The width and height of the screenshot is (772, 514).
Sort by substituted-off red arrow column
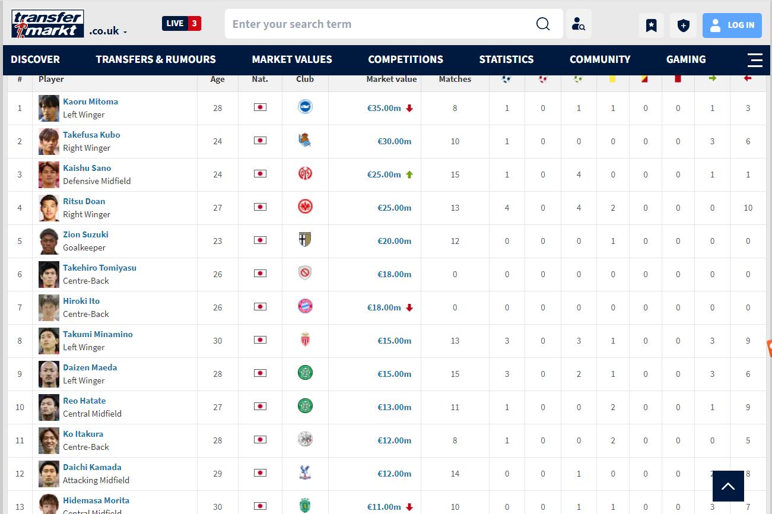748,78
